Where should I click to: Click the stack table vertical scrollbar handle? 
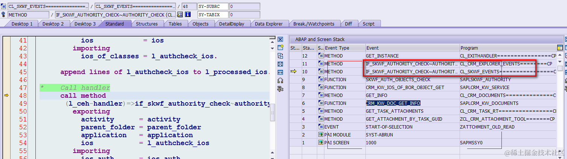click(x=560, y=68)
